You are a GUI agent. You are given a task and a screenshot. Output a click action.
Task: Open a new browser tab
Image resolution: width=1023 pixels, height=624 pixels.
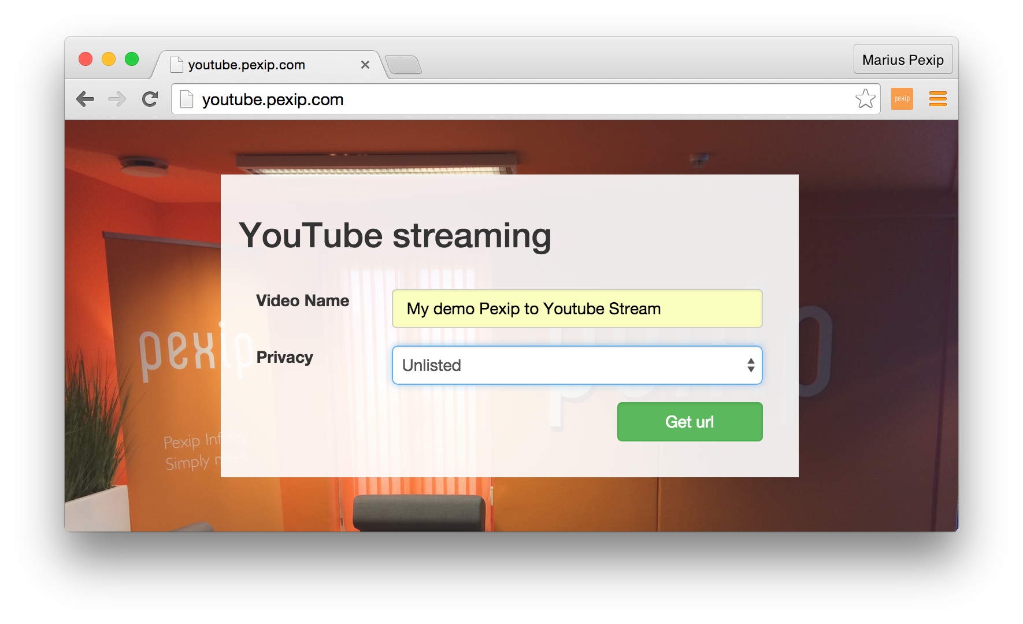point(403,65)
